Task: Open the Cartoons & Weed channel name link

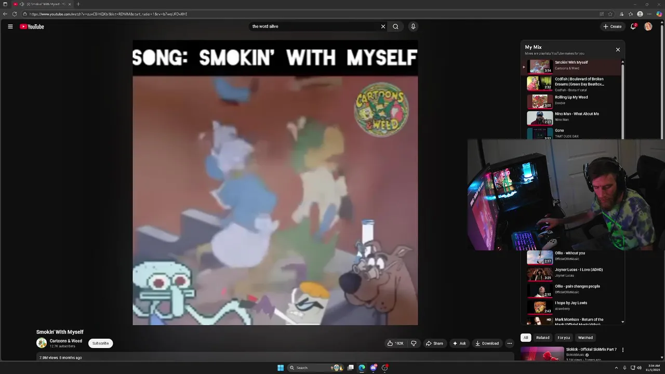Action: pos(66,341)
